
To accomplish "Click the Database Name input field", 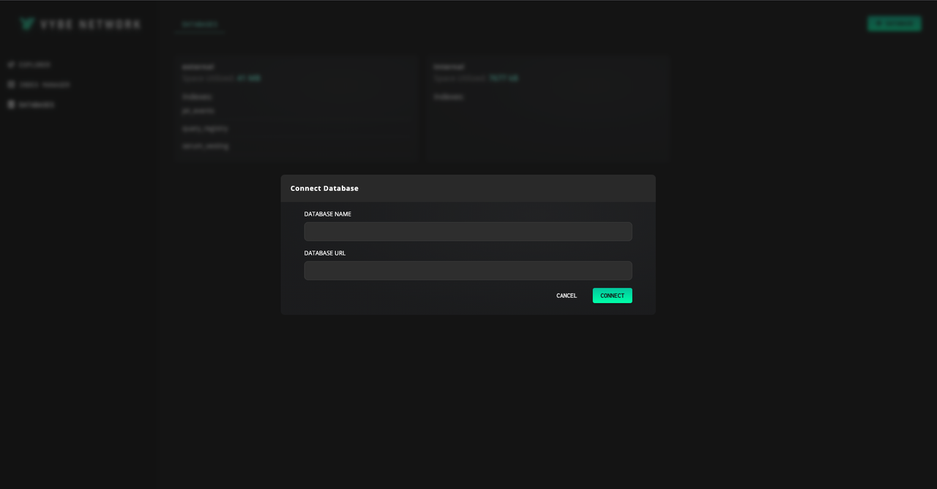I will tap(468, 231).
